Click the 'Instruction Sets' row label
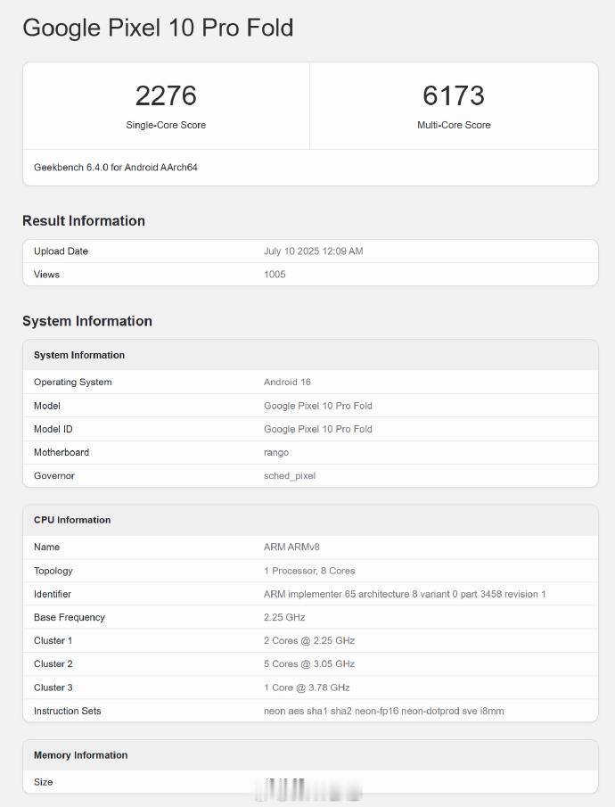Screen dimensions: 615x807 pyautogui.click(x=68, y=711)
